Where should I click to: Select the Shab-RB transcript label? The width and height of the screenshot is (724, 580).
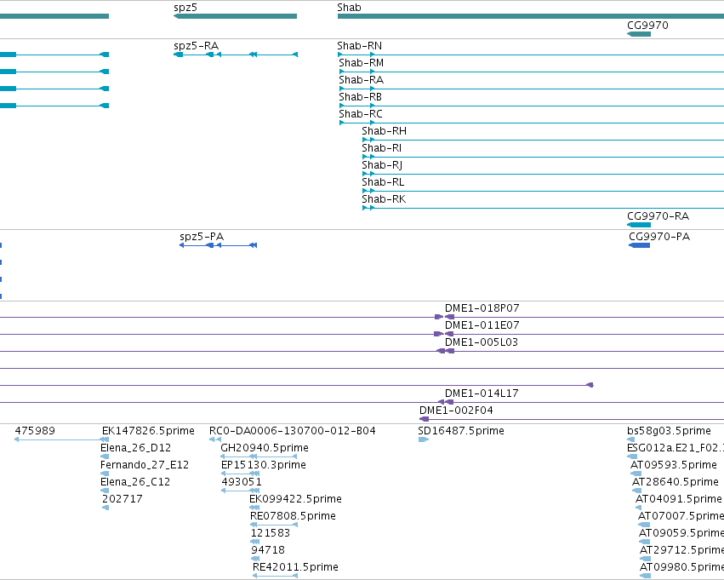(360, 97)
